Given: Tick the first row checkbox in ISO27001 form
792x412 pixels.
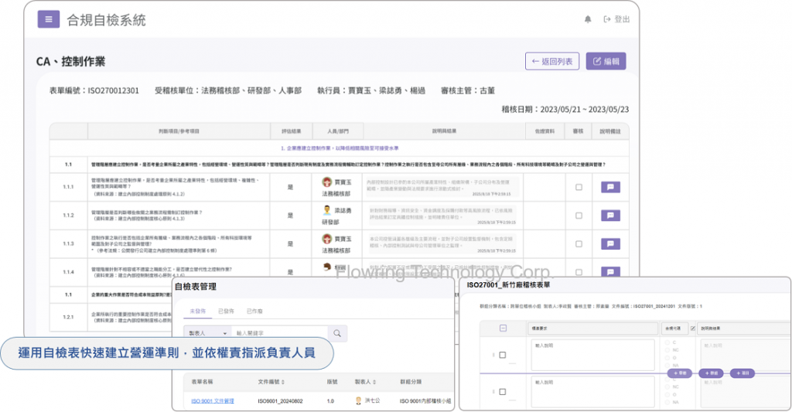Looking at the screenshot, I should click(x=501, y=356).
